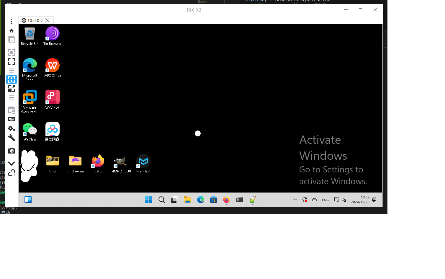Open Task View on the taskbar
Image resolution: width=445 pixels, height=279 pixels.
175,200
